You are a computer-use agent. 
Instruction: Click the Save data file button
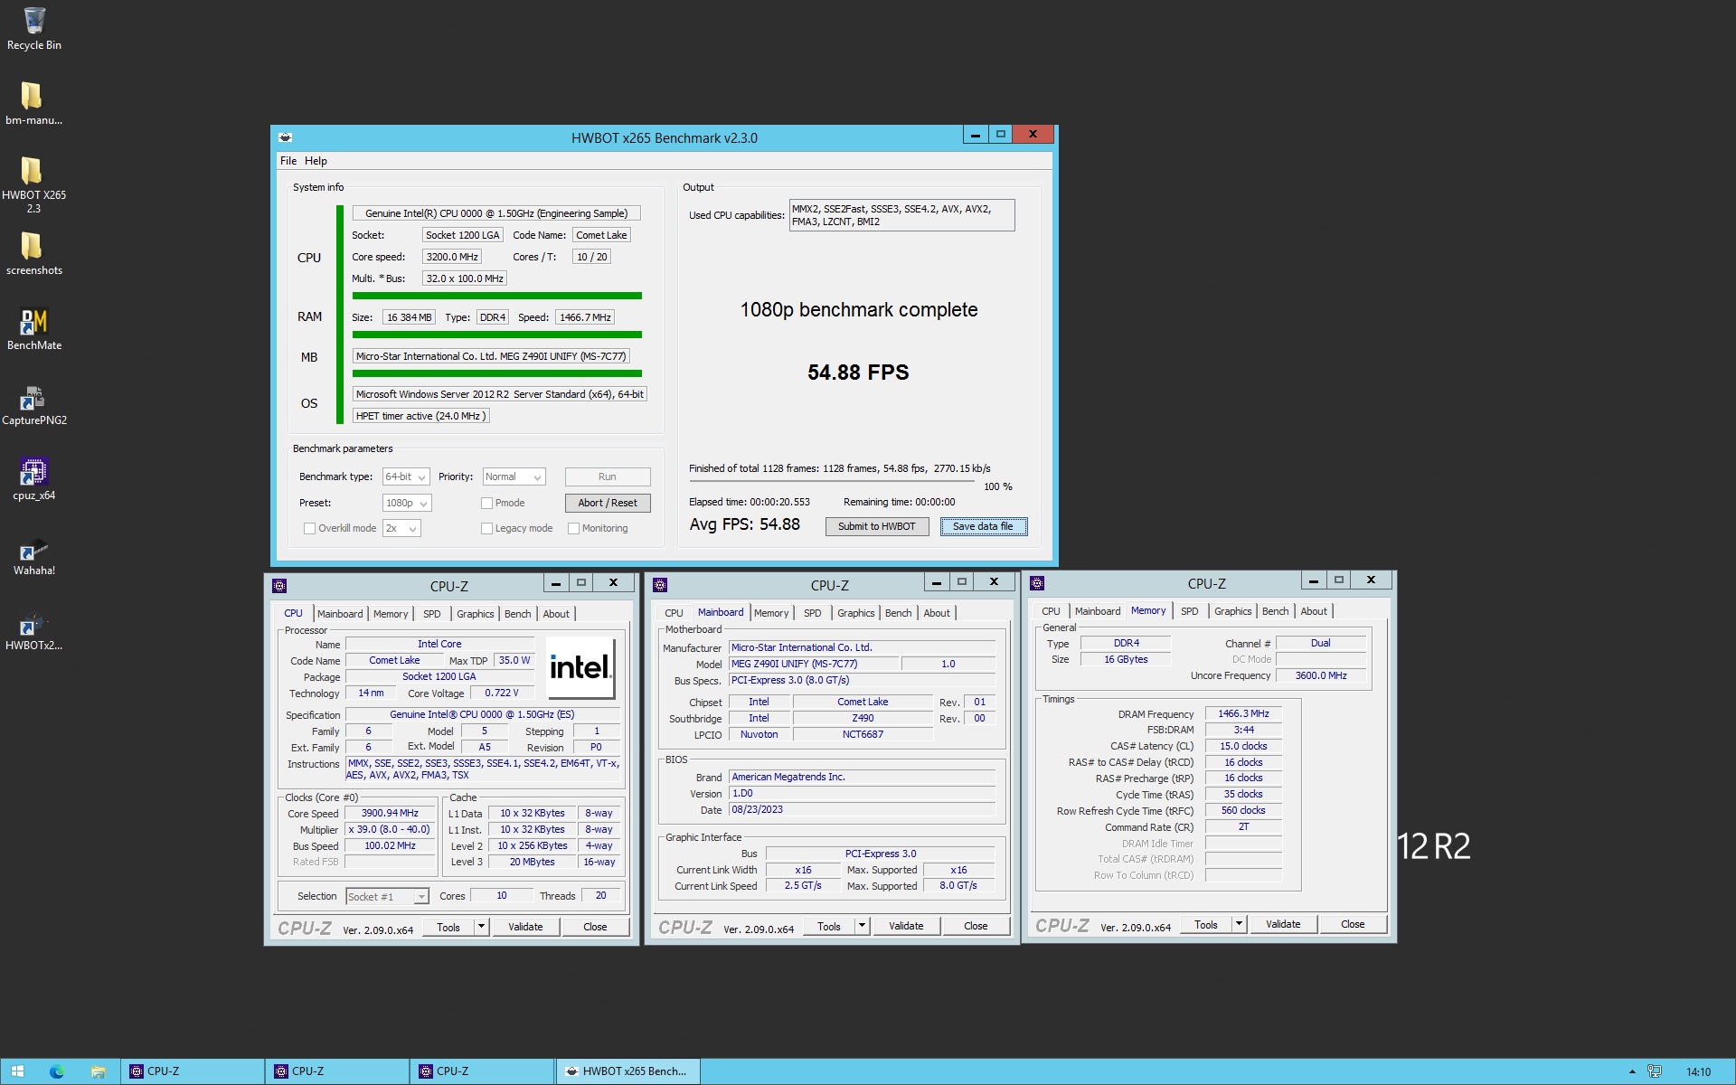(983, 526)
